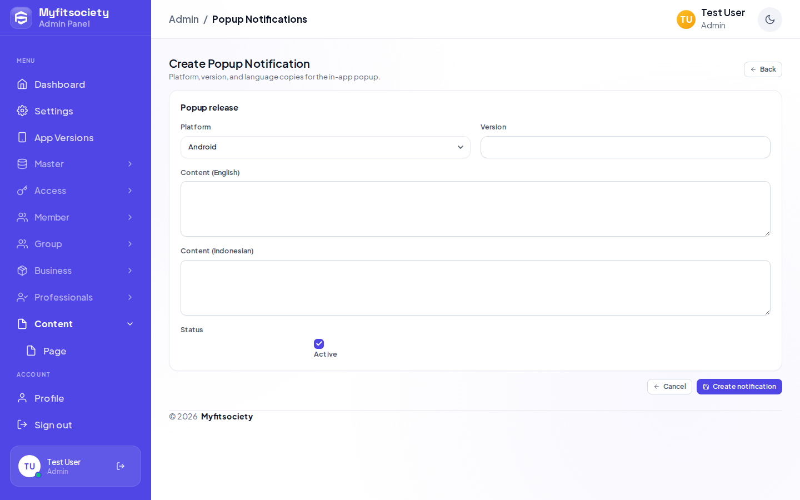Click the App Versions phone icon
This screenshot has width=800, height=500.
point(22,137)
